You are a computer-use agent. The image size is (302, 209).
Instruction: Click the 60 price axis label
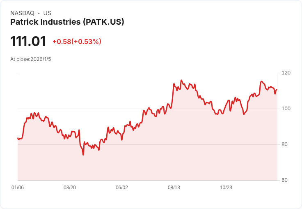click(284, 180)
